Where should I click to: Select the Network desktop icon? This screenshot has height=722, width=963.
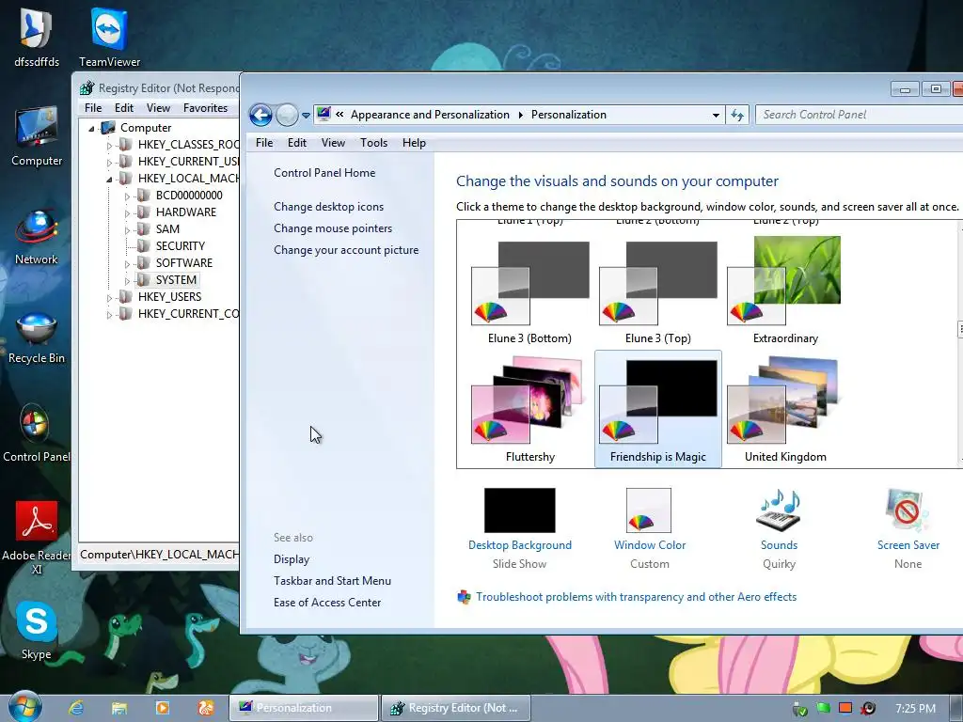tap(37, 236)
